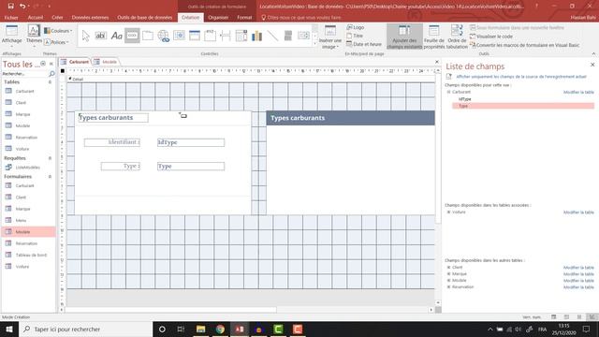Screen dimensions: 599x337
Task: Open the Polices dropdown
Action: [x=56, y=42]
